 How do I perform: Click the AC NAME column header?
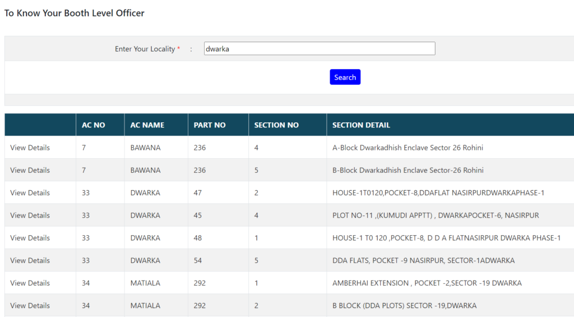click(147, 125)
